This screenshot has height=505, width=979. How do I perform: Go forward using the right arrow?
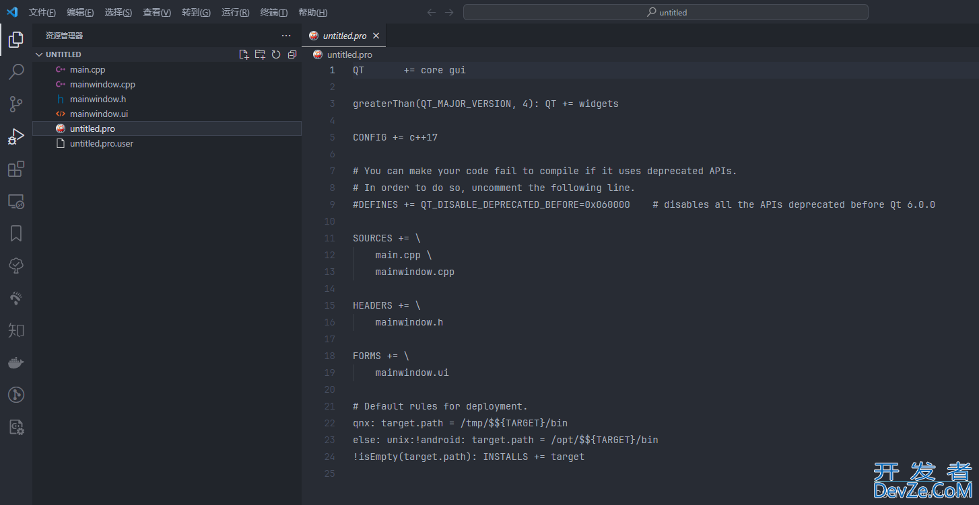[x=450, y=12]
